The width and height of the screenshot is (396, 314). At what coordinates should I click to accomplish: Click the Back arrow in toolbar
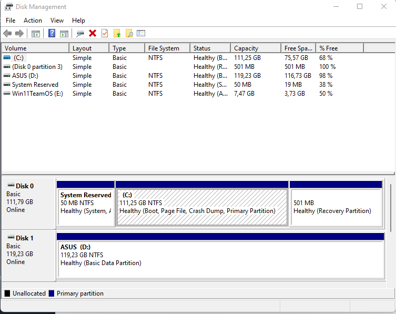tap(7, 34)
